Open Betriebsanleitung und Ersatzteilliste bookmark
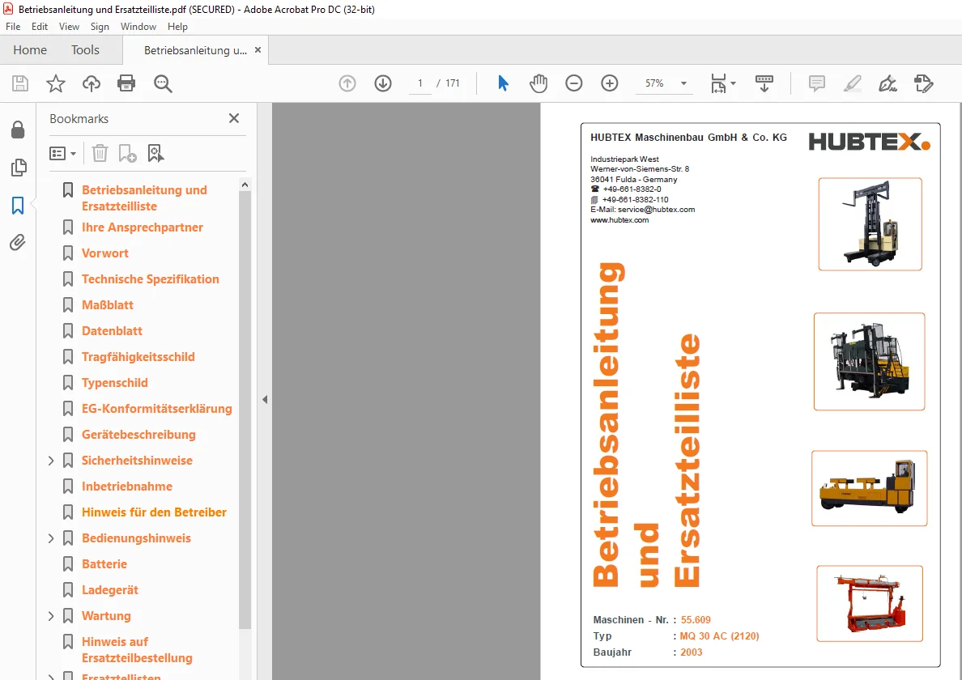Screen dimensions: 962x680 click(x=144, y=198)
